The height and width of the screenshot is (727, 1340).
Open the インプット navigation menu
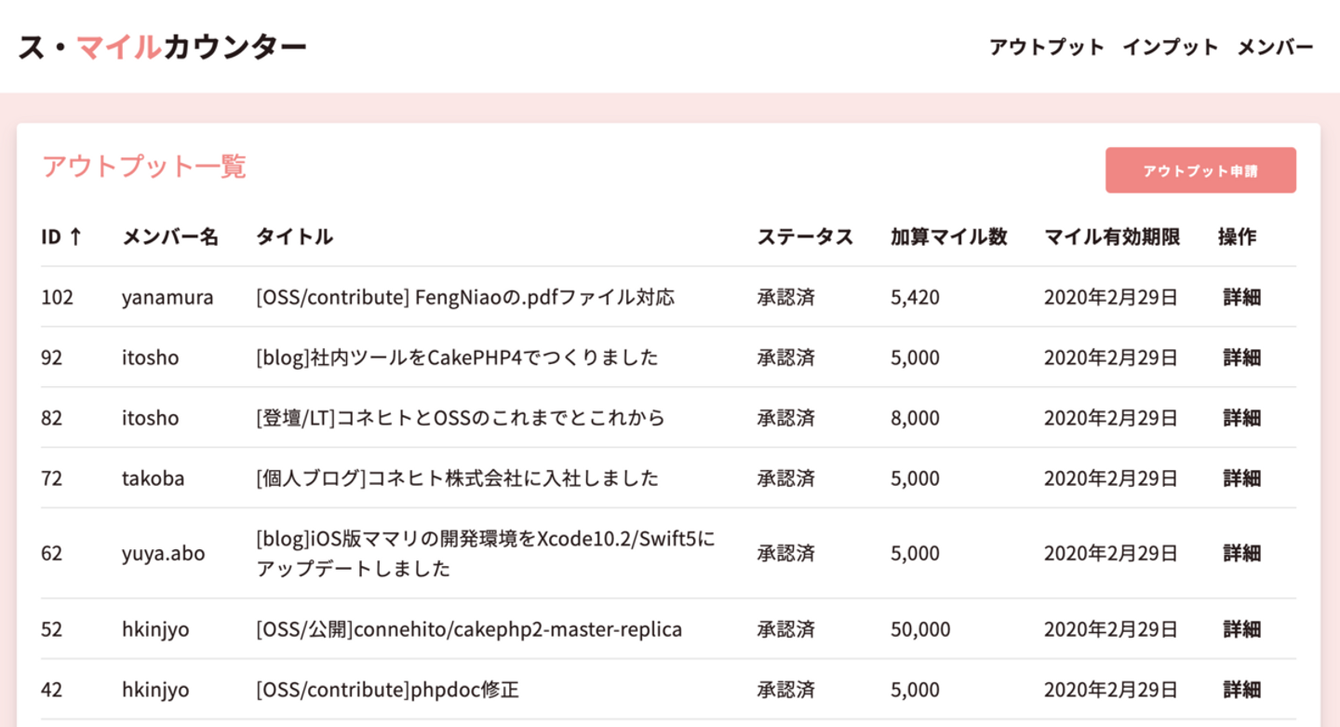(1170, 47)
